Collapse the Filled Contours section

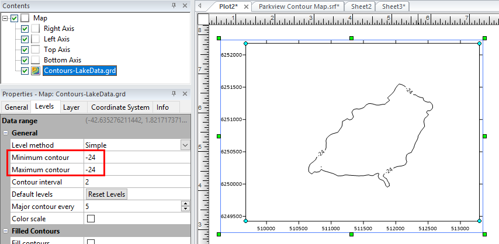(x=5, y=231)
